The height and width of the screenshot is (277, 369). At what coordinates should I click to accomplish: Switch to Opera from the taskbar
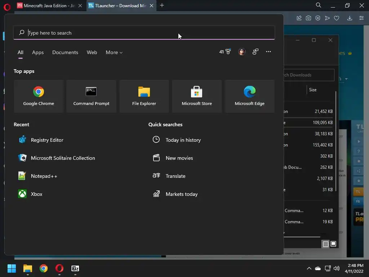click(59, 268)
